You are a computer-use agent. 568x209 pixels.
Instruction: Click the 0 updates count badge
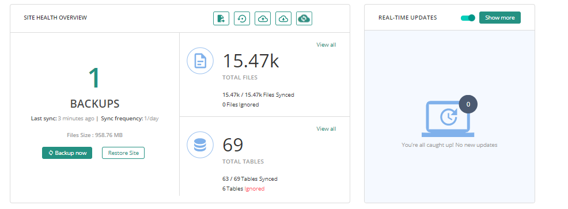468,104
